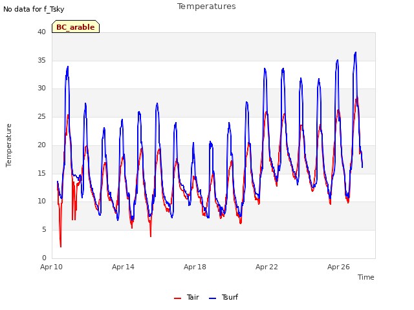Click the Time x-axis title

coord(366,277)
